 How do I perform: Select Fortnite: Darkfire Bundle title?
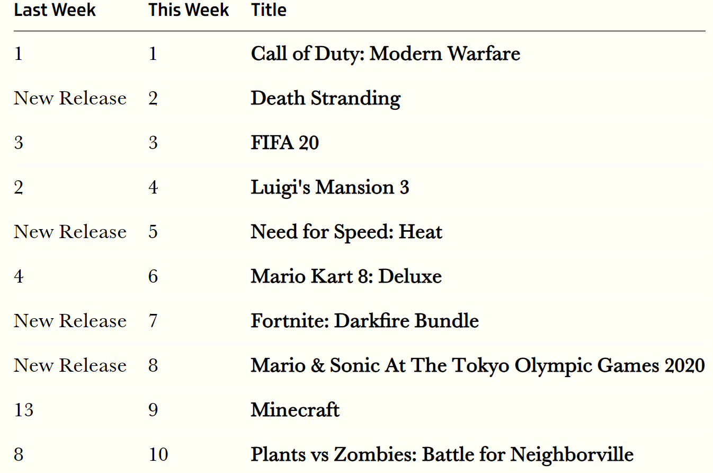365,321
